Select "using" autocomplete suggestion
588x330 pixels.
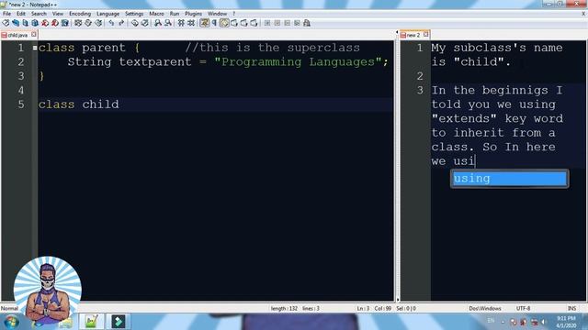(510, 179)
